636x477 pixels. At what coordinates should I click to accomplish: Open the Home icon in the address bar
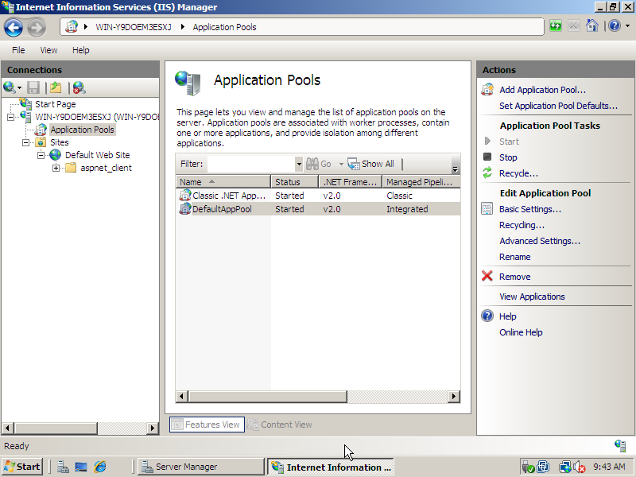click(591, 26)
